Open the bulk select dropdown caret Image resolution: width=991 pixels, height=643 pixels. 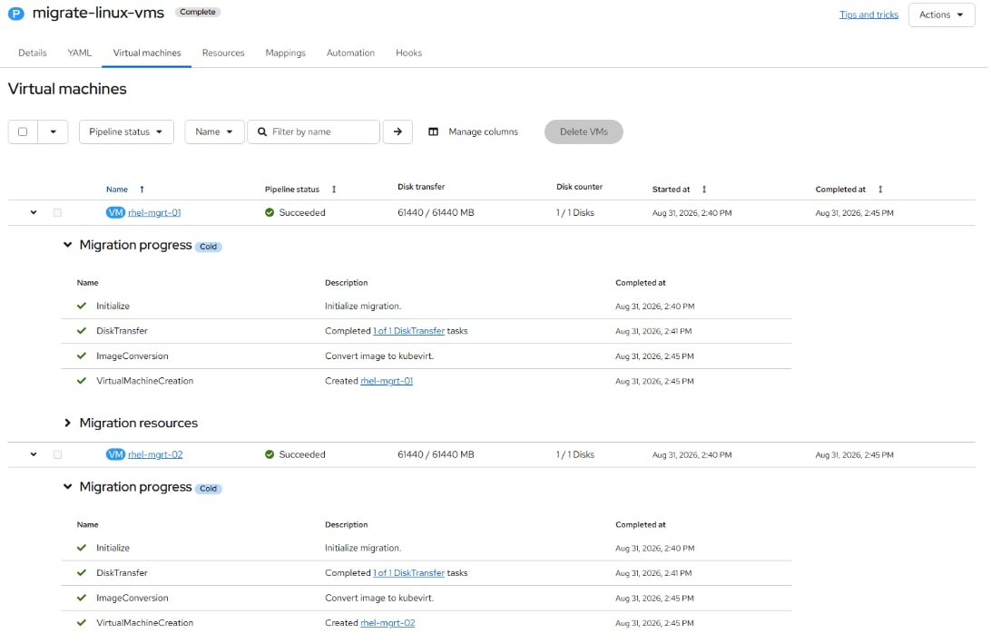pos(53,132)
